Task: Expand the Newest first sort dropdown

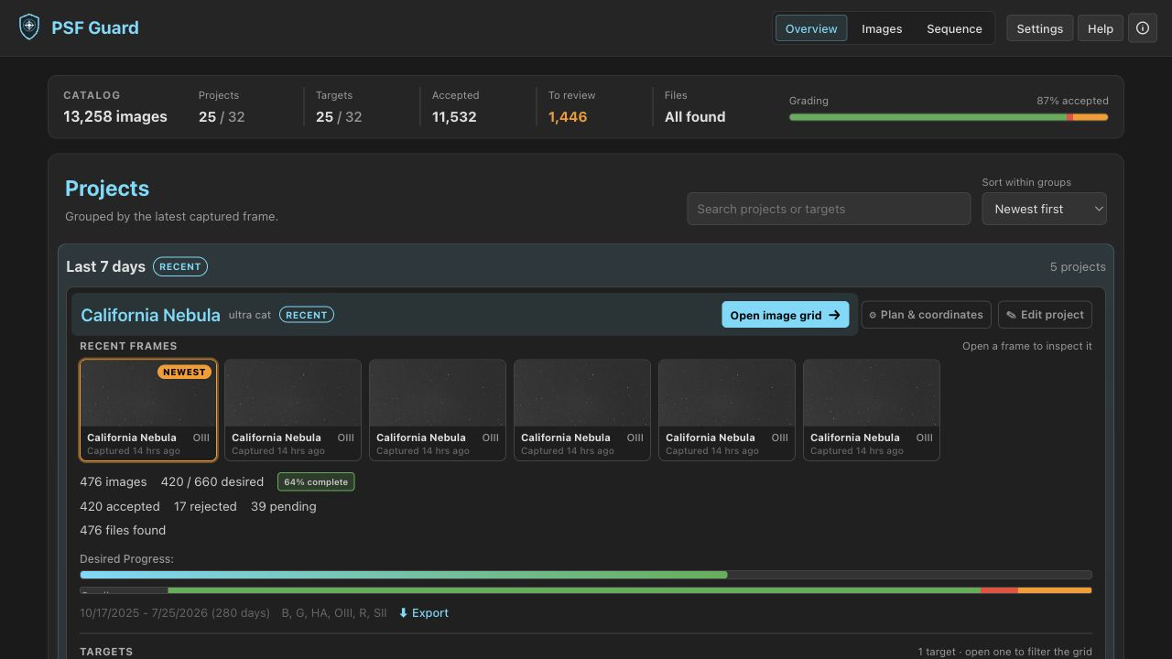Action: coord(1044,209)
